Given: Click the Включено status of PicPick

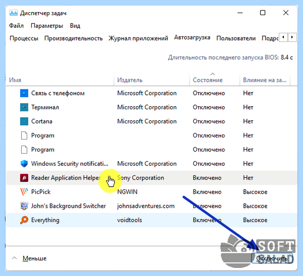Looking at the screenshot, I should [207, 192].
